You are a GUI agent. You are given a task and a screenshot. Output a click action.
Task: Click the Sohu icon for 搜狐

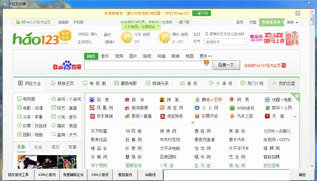(x=162, y=100)
